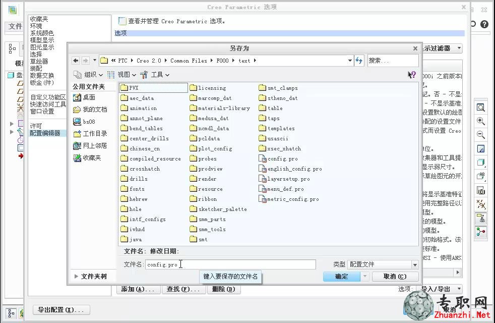Click the camera view icon in right toolbar
The width and height of the screenshot is (495, 323).
coord(481,191)
